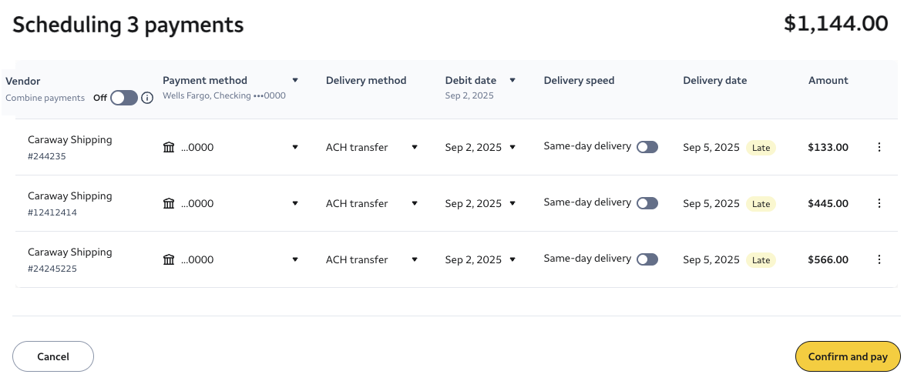This screenshot has width=904, height=381.
Task: Select the Caraway Shipping #24245225 vendor row
Action: (69, 259)
